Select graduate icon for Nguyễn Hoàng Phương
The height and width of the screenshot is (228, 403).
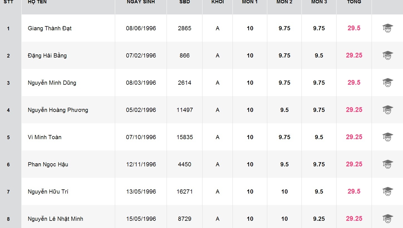coord(388,110)
